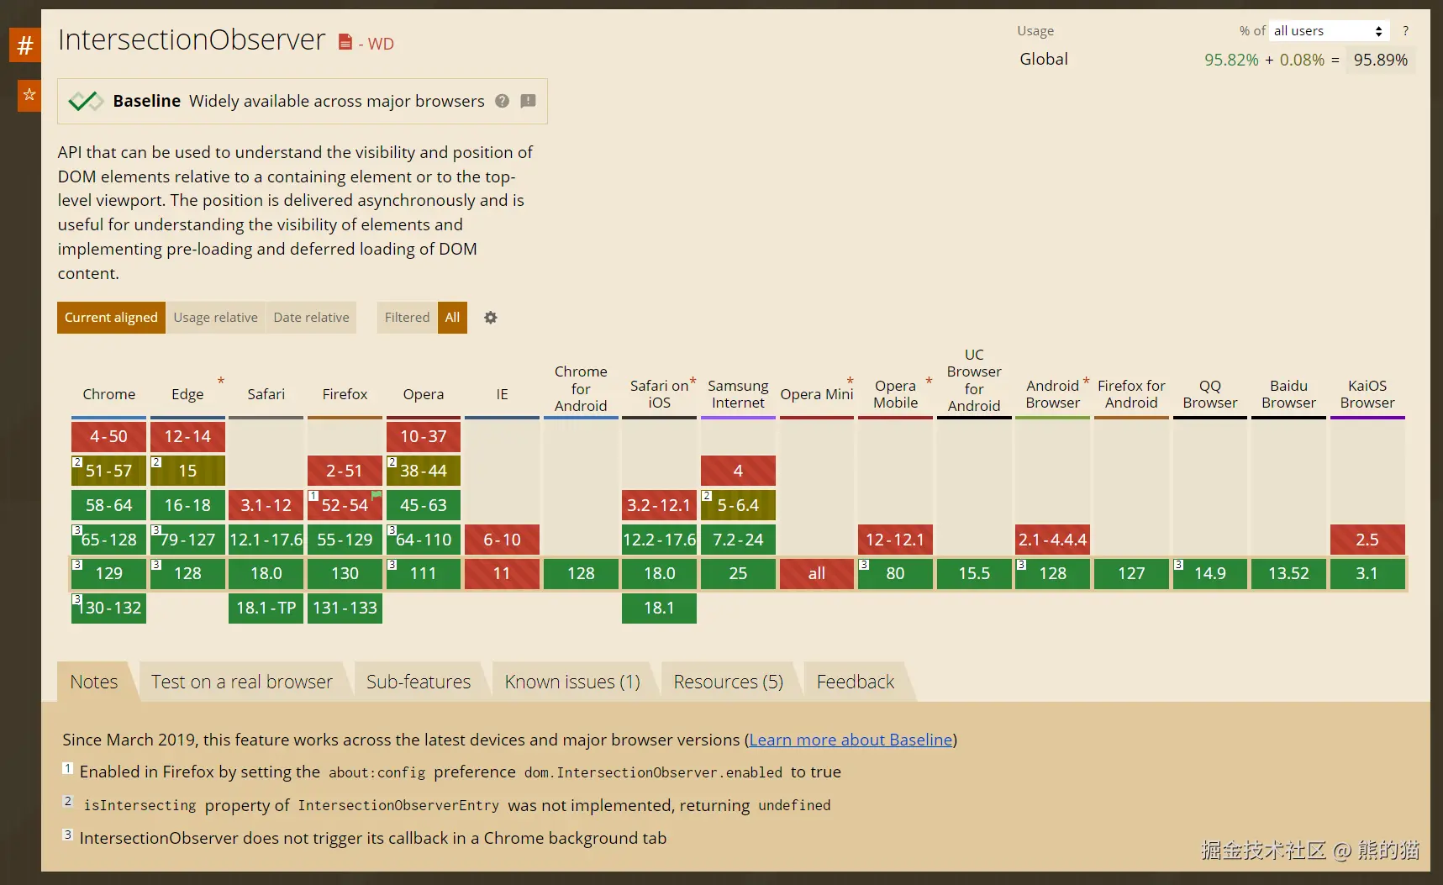Click the Samsung Internet 7.2-24 cell
1443x885 pixels.
click(x=738, y=540)
